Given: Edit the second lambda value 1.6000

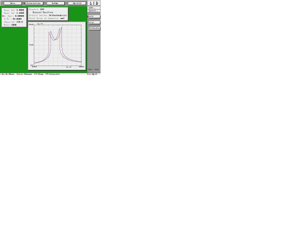Looking at the screenshot, I should point(20,13).
